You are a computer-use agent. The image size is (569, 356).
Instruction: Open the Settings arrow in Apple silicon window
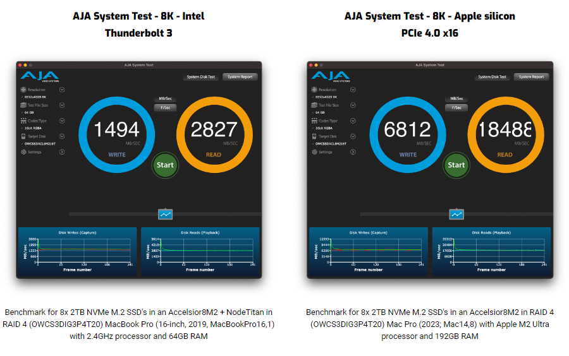click(x=353, y=152)
